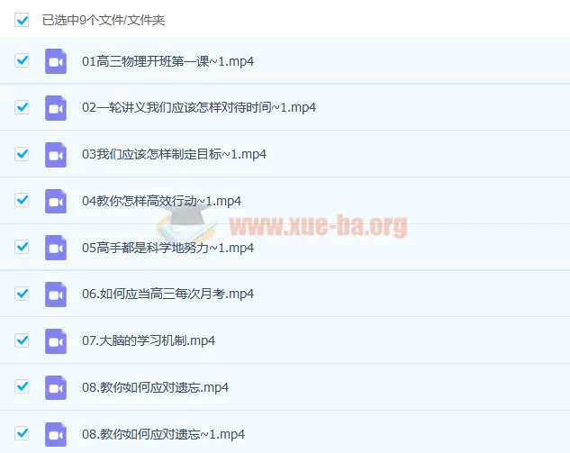This screenshot has height=453, width=570.
Task: Uncheck the checkbox for 01高三物理开班第一课~1.mp4
Action: tap(23, 61)
